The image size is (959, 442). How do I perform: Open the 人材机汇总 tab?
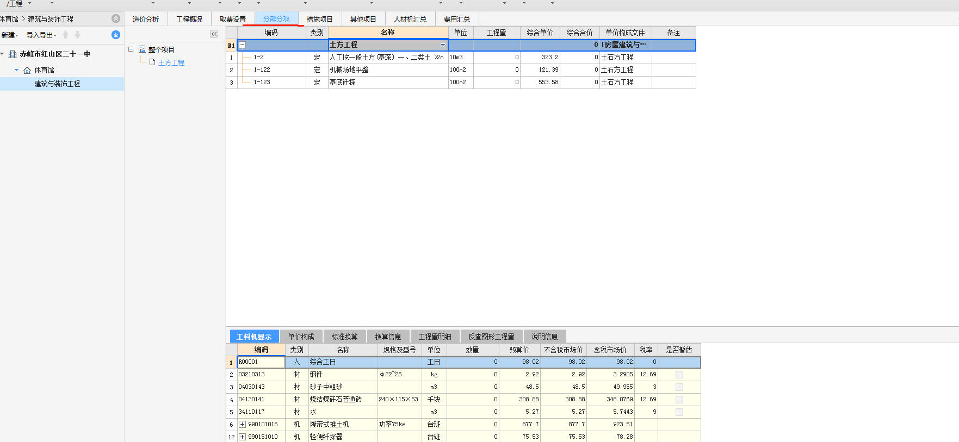[x=410, y=19]
